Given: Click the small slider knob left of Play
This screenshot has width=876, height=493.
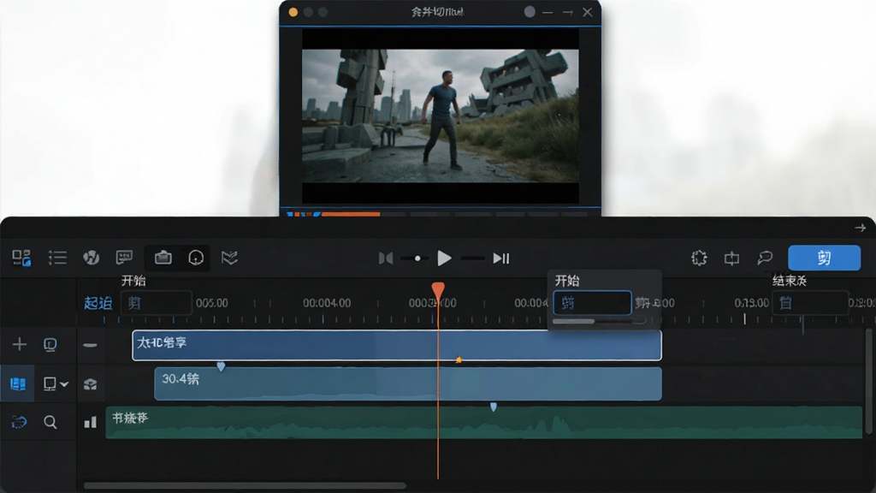Looking at the screenshot, I should [x=417, y=258].
